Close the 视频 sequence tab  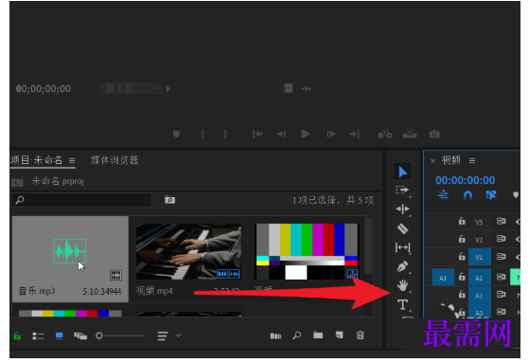[432, 161]
